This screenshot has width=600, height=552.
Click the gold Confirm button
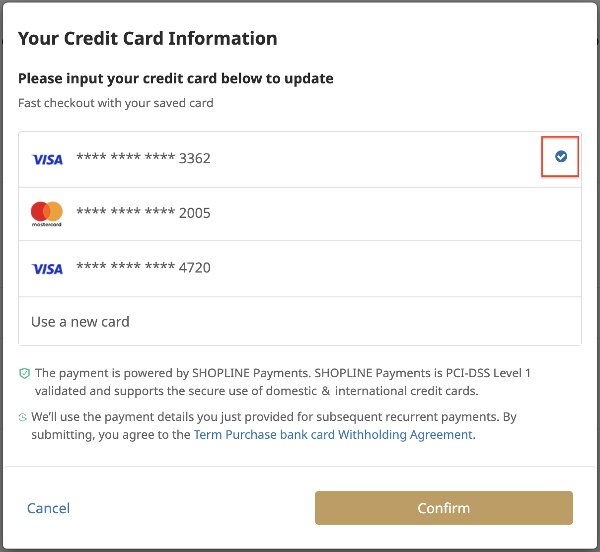point(444,508)
